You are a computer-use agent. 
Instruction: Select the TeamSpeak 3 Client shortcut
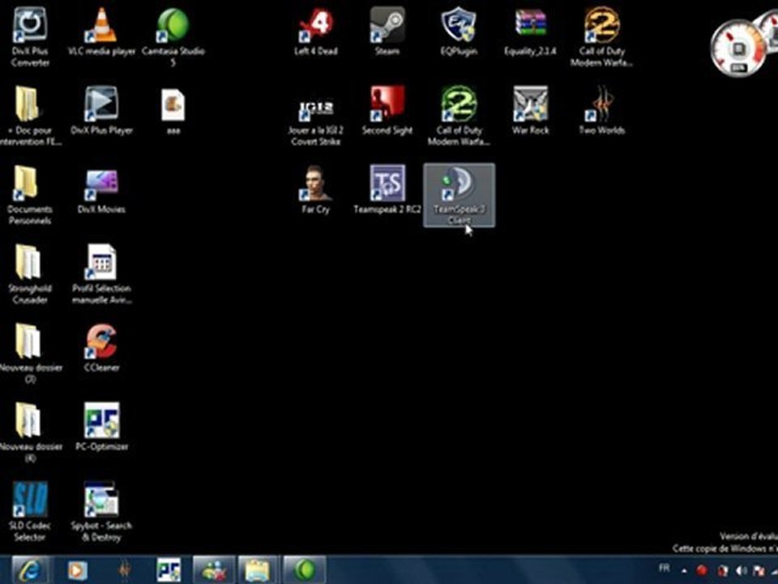(459, 195)
